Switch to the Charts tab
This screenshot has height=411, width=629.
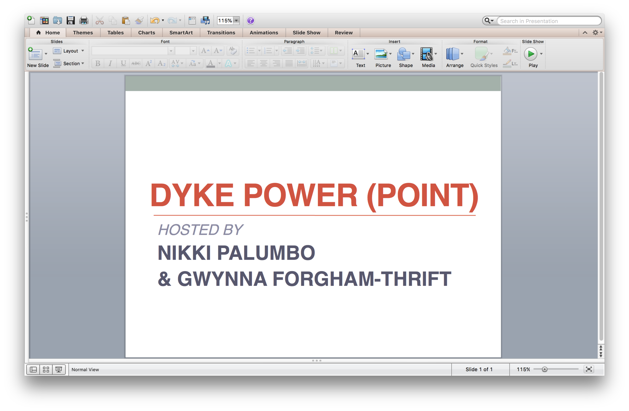(146, 33)
